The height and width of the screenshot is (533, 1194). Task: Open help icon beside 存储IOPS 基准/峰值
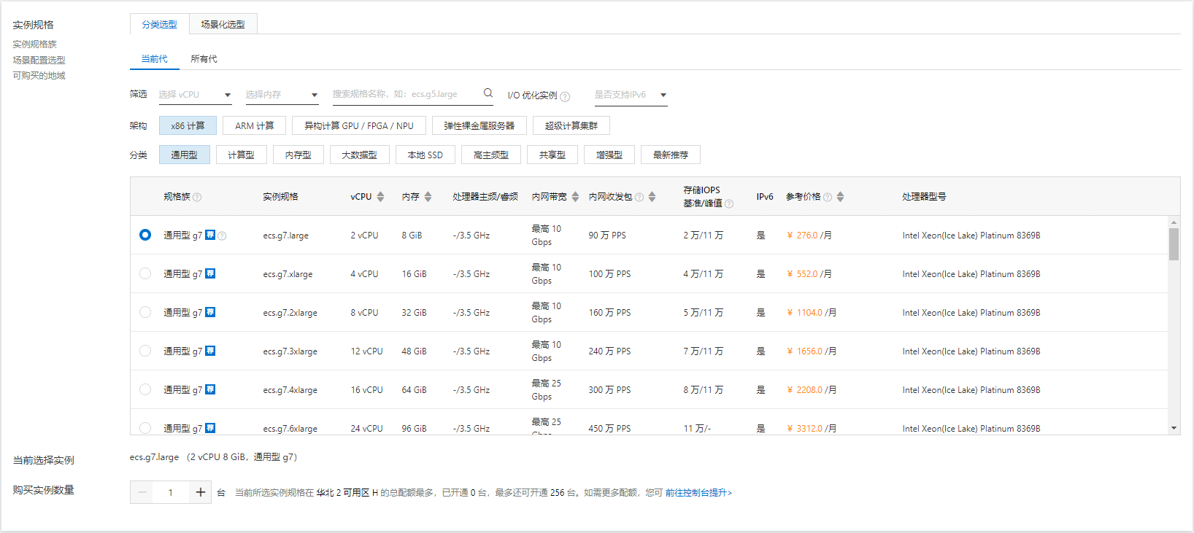[729, 203]
